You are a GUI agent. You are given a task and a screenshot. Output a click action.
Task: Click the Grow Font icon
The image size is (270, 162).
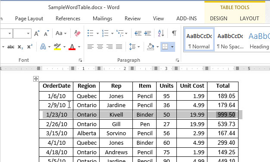click(37, 33)
